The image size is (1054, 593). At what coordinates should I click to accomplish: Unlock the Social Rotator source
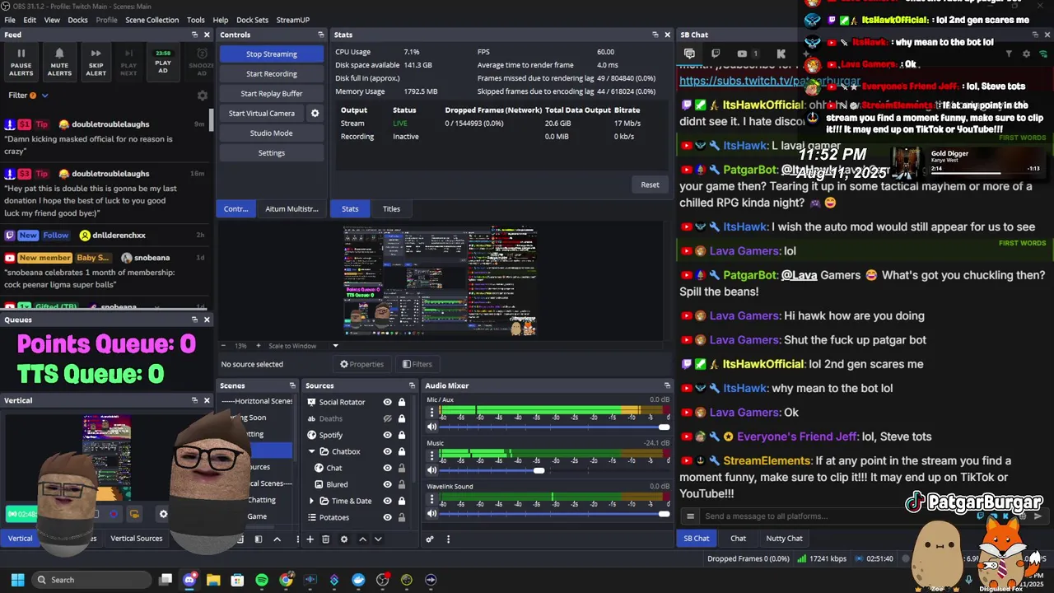click(x=402, y=402)
